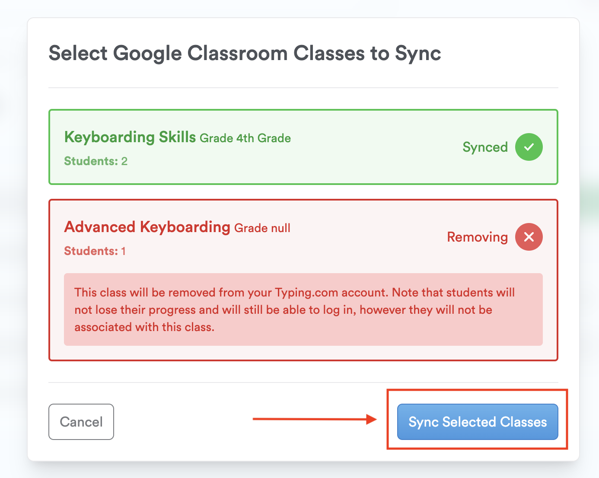Click the divider line above Cancel button

point(303,382)
